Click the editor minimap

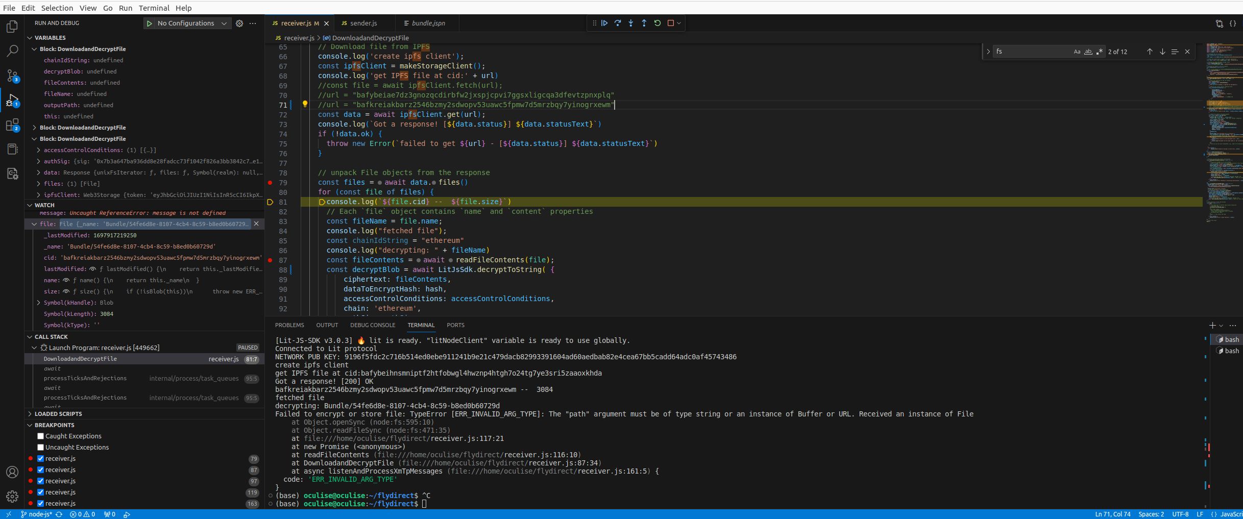(1224, 133)
